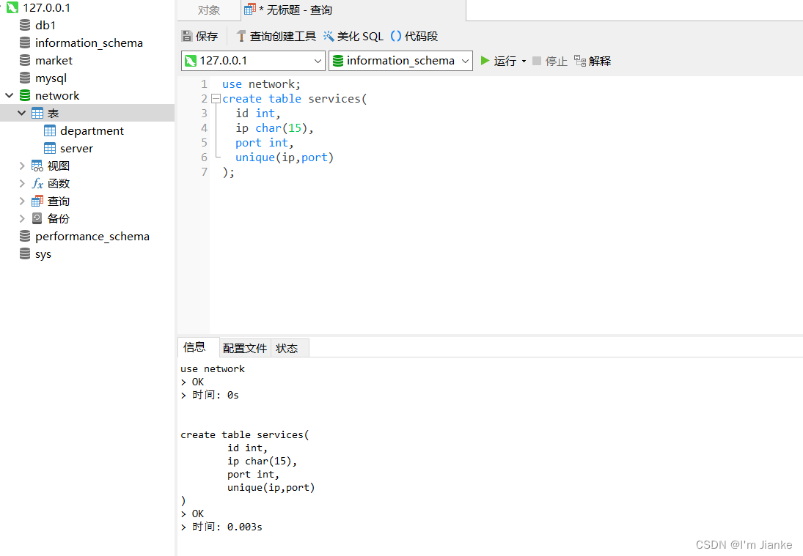The image size is (803, 556).
Task: Click the functions (函数) fx icon
Action: 37,183
